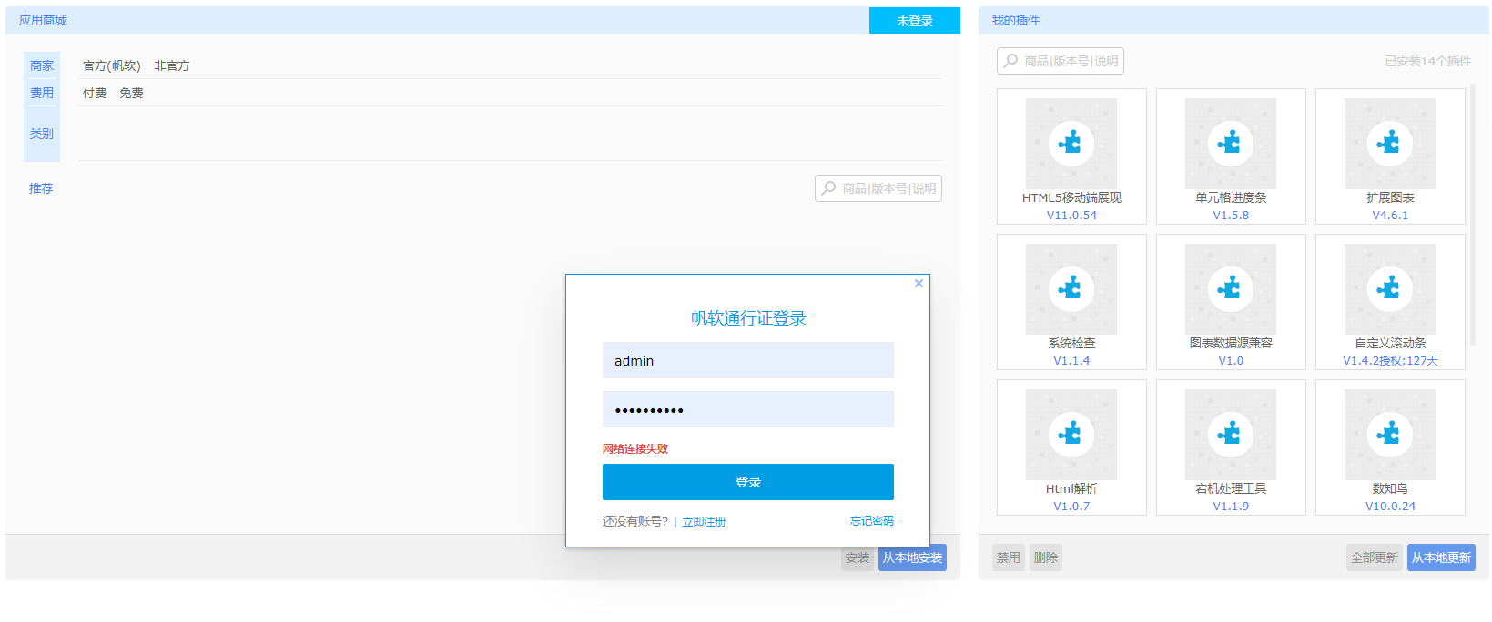Screen dimensions: 1492x622
Task: Click the plugin name 系统检查
Action: (x=1071, y=343)
